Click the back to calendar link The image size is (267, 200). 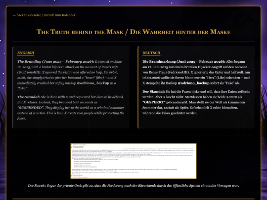(x=44, y=15)
